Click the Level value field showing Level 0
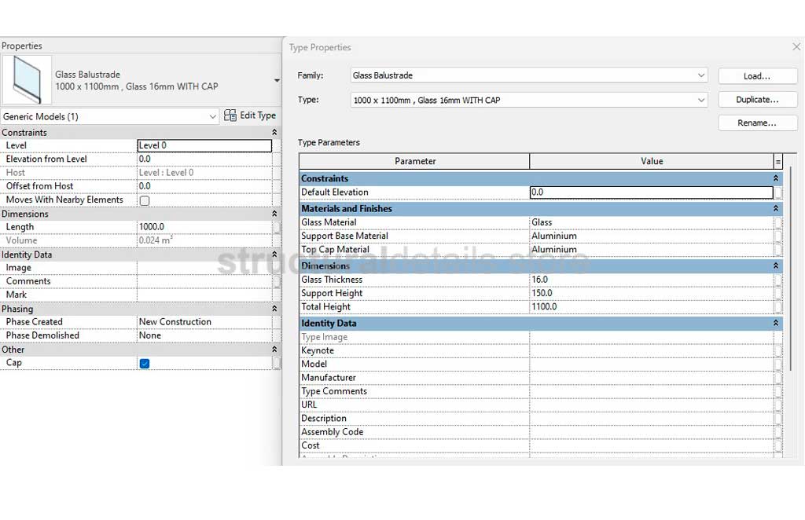The width and height of the screenshot is (805, 520). click(x=204, y=145)
